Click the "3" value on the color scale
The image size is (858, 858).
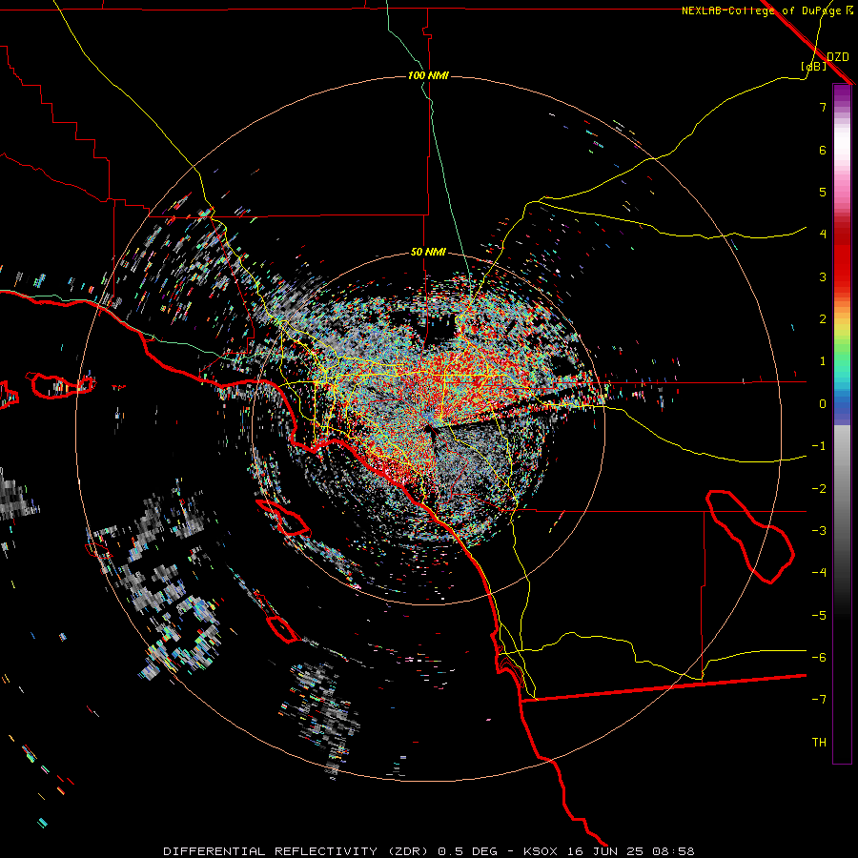click(x=823, y=276)
